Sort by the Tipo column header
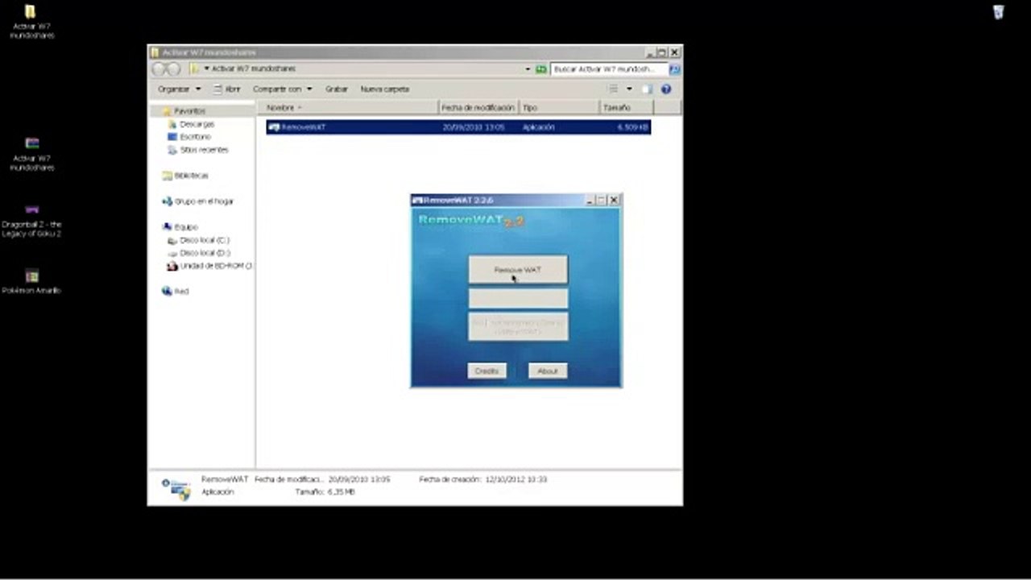1031x580 pixels. pos(559,107)
